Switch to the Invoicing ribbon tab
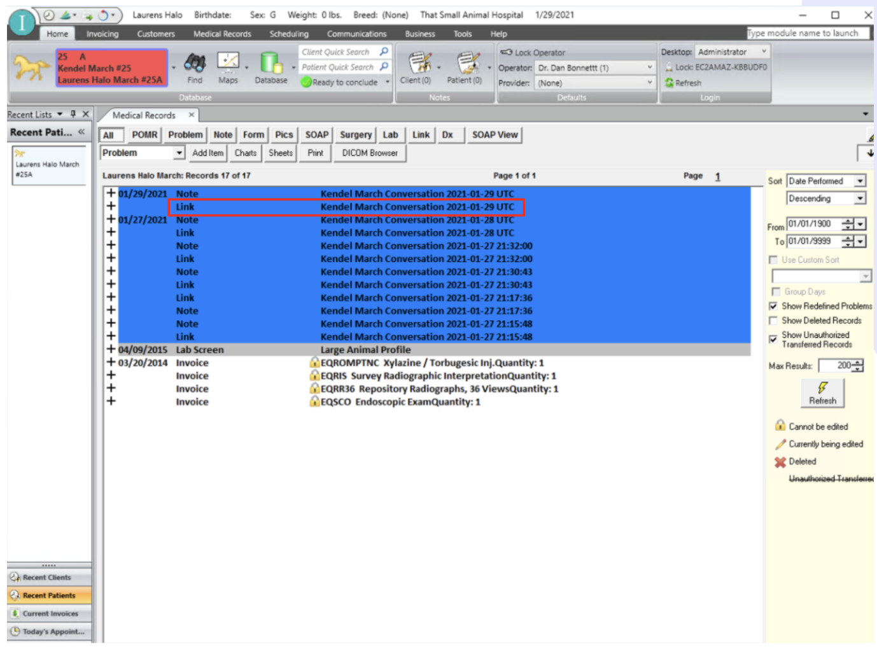 102,34
